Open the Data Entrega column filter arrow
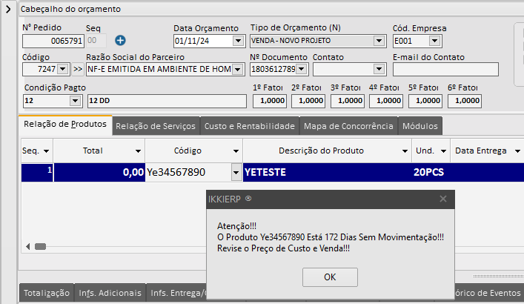This screenshot has height=304, width=524. tap(517, 151)
